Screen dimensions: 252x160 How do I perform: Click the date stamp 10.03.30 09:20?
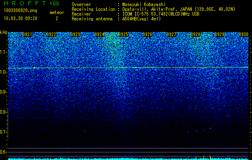[x=20, y=18]
